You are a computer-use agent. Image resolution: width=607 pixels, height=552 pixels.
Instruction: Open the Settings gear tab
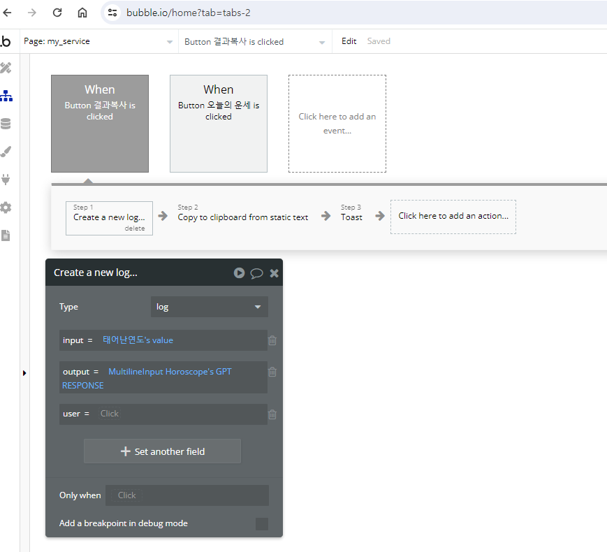pyautogui.click(x=6, y=208)
